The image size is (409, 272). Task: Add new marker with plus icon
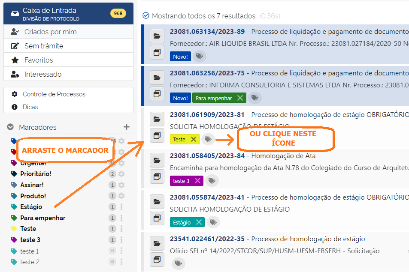coord(126,127)
